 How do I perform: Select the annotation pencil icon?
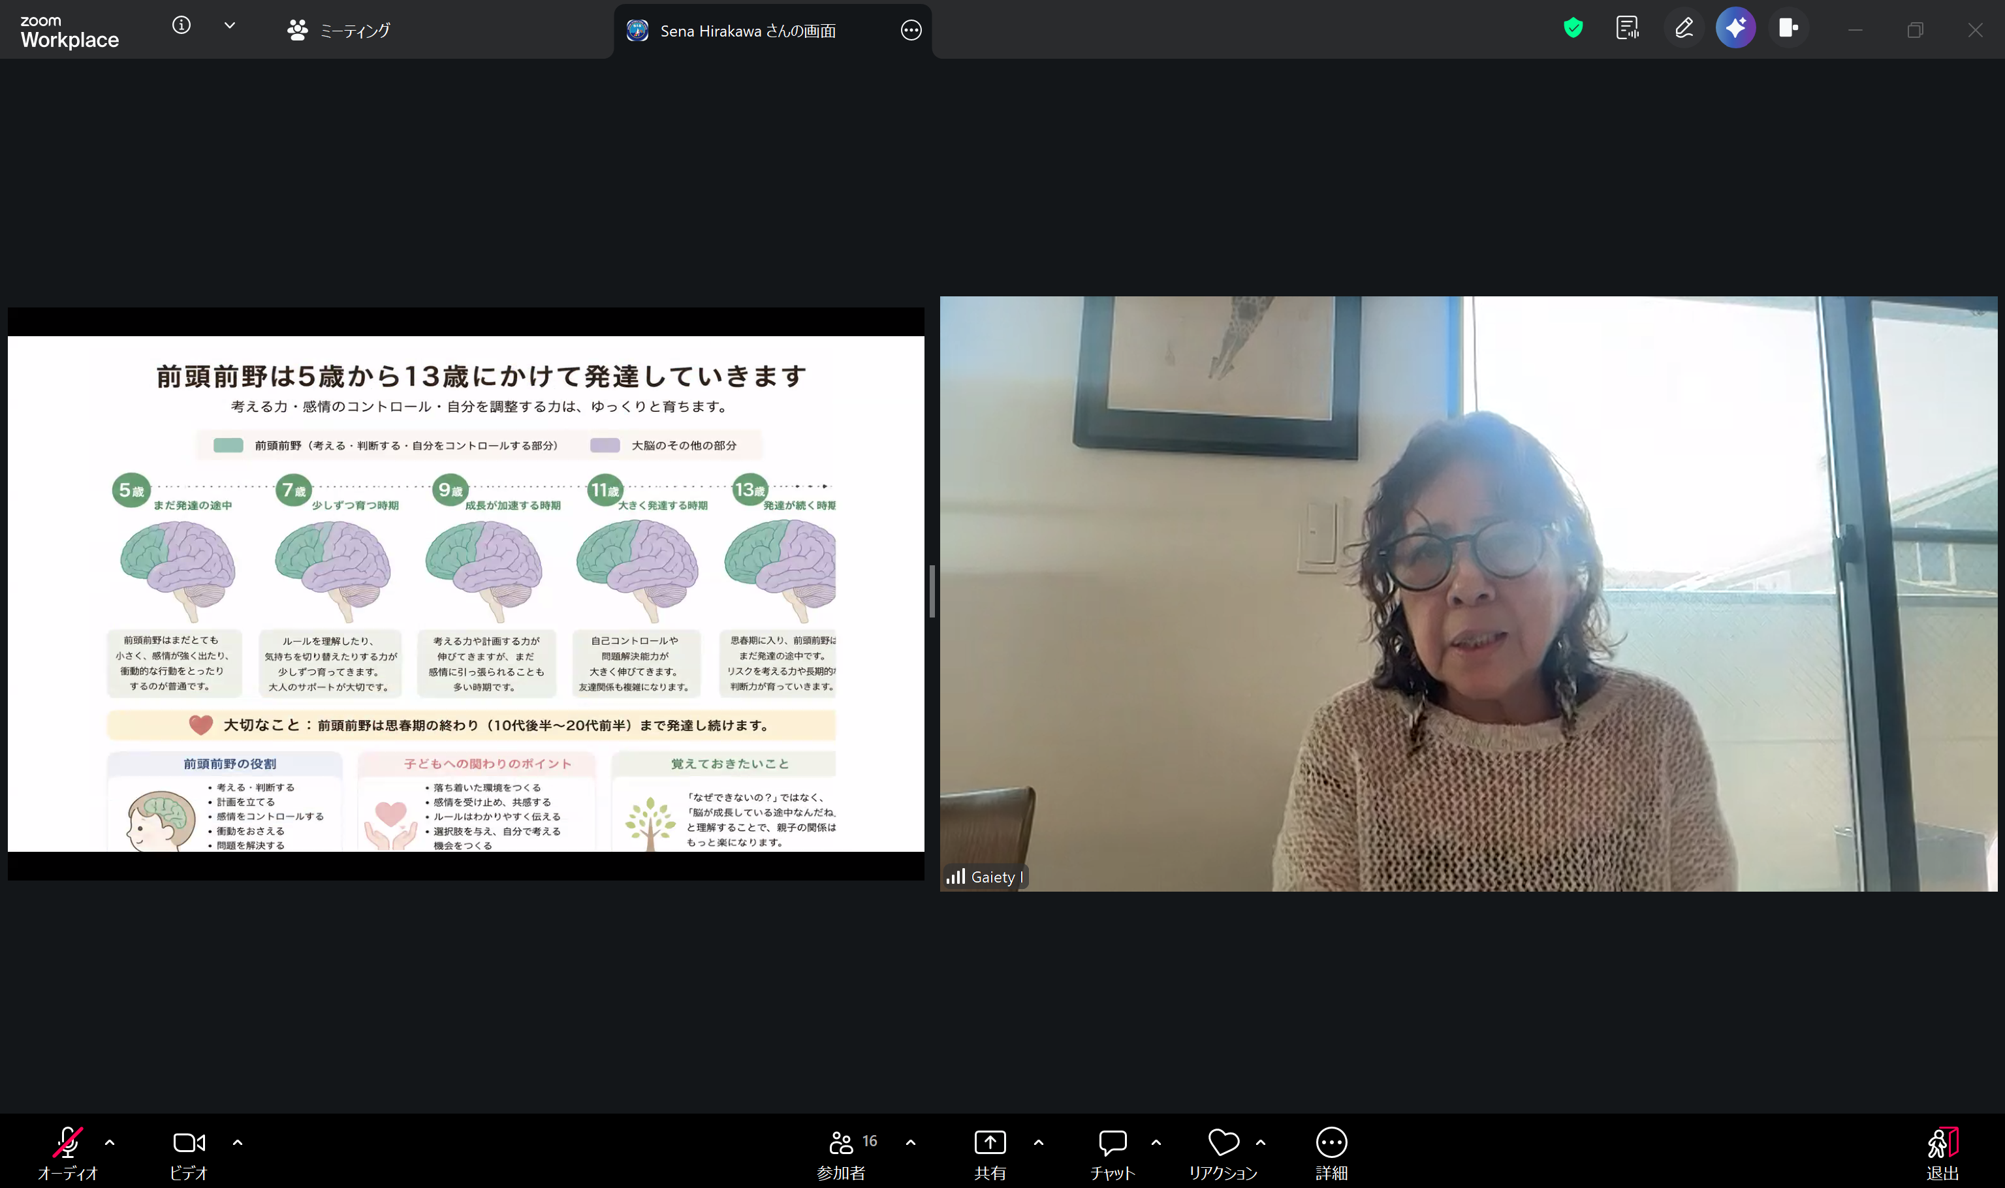1683,29
